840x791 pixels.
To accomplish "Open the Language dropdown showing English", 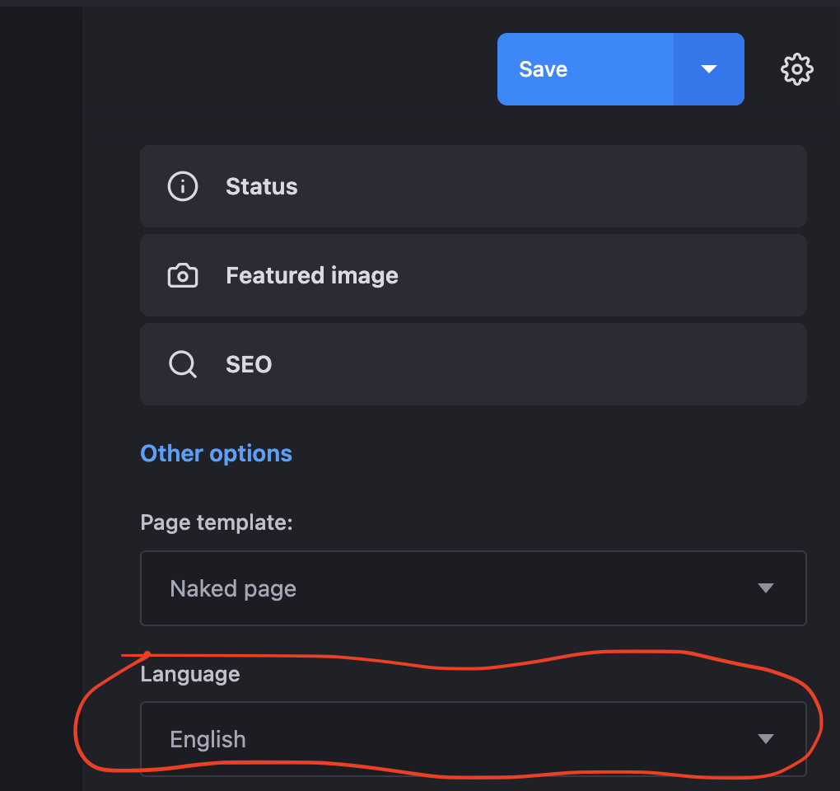I will (x=445, y=739).
